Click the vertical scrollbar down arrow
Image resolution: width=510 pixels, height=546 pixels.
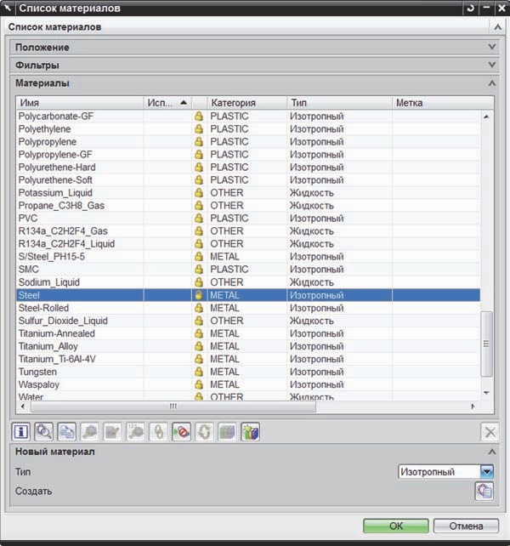[x=487, y=393]
